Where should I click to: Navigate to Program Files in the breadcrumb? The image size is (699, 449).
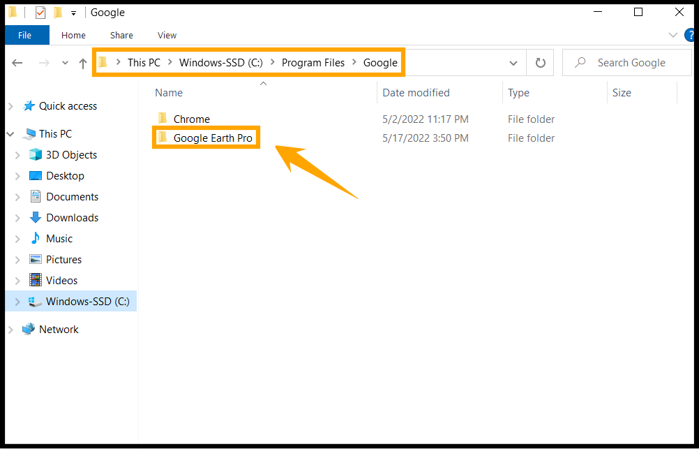click(x=313, y=62)
